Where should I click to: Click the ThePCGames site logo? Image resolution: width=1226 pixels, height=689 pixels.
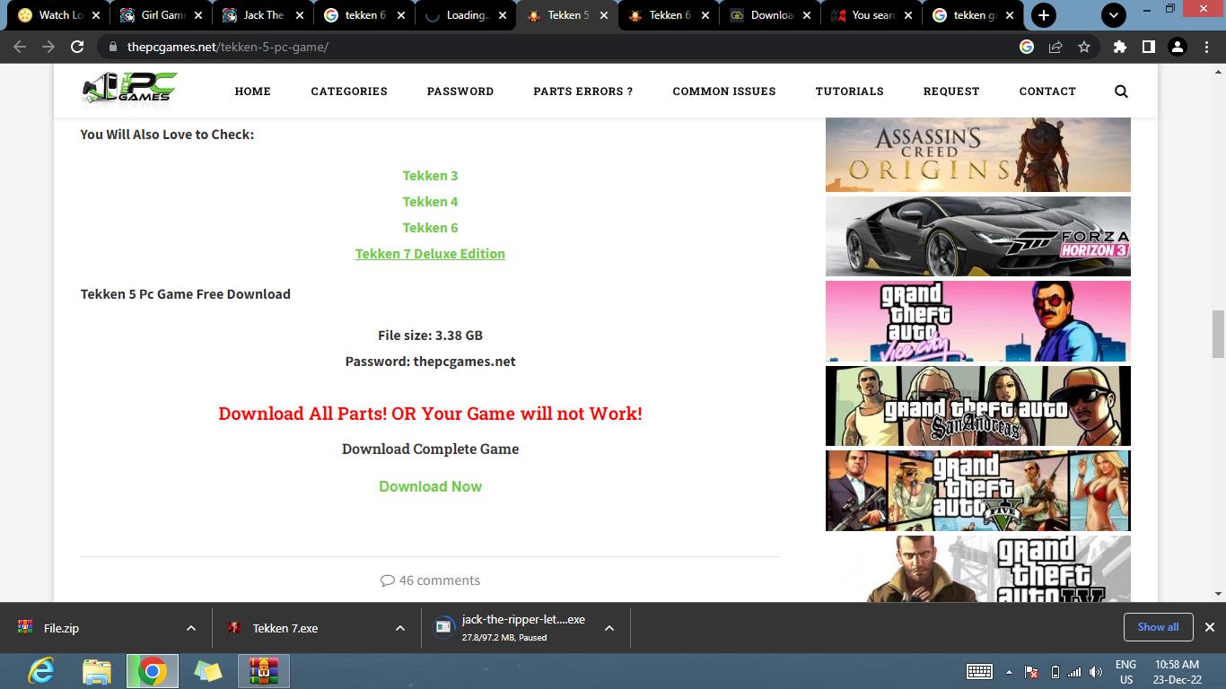[x=130, y=90]
